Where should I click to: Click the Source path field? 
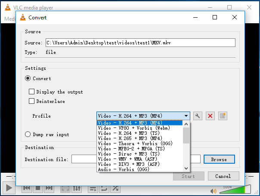pyautogui.click(x=140, y=43)
